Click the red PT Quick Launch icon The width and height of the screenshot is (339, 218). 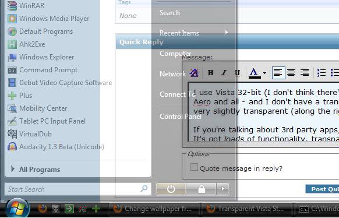coord(83,209)
